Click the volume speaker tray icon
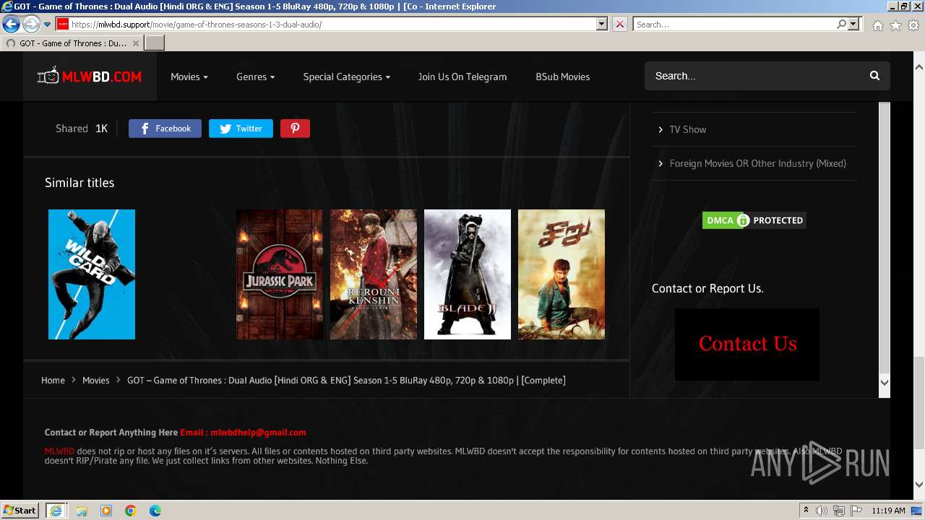 [822, 511]
